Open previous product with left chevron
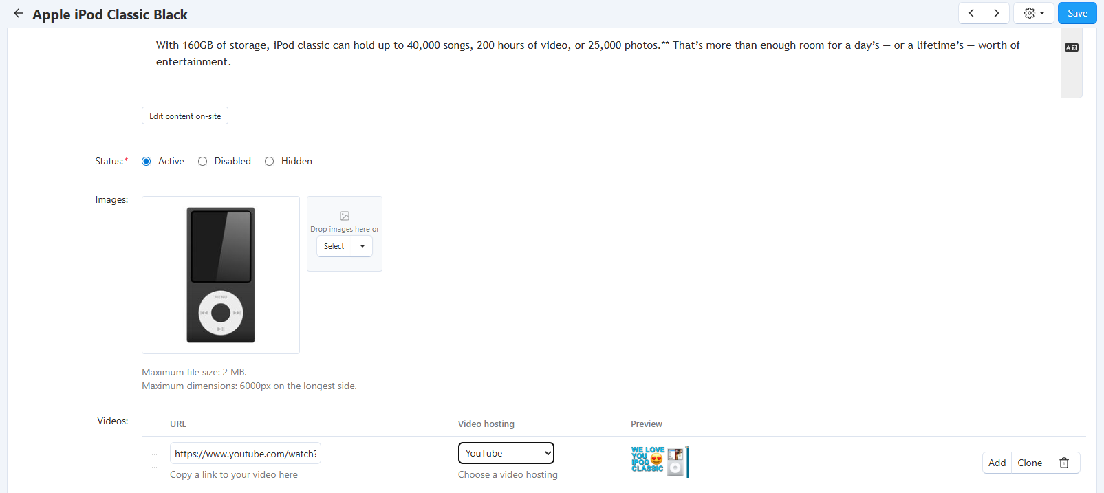Viewport: 1104px width, 493px height. 971,13
